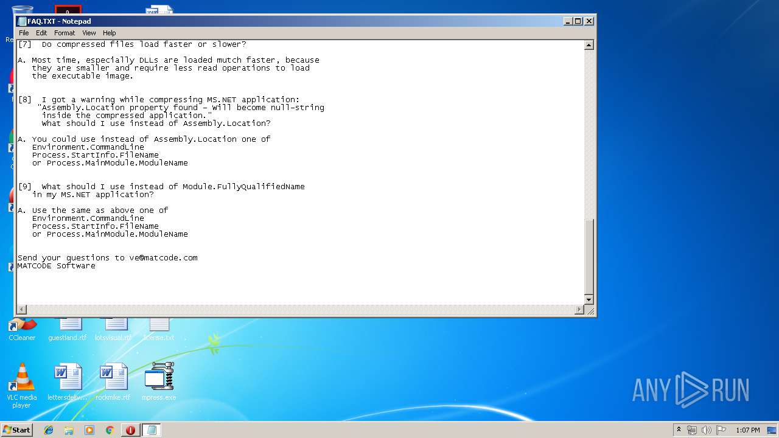The image size is (779, 438).
Task: Launch Internet Explorer from the taskbar
Action: (x=49, y=430)
